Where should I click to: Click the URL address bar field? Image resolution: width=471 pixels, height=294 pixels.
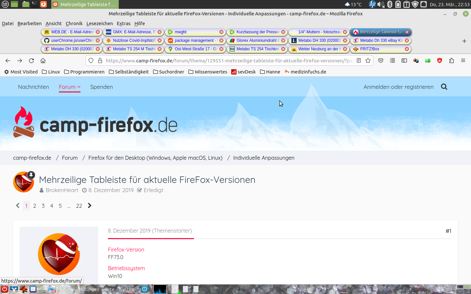pos(229,60)
